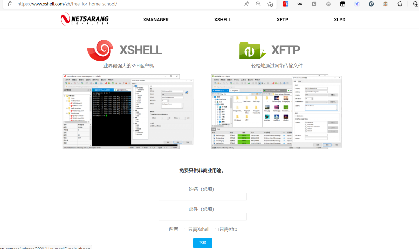Open the Xftp application screenshot thumbnail
Image resolution: width=419 pixels, height=249 pixels.
[277, 112]
